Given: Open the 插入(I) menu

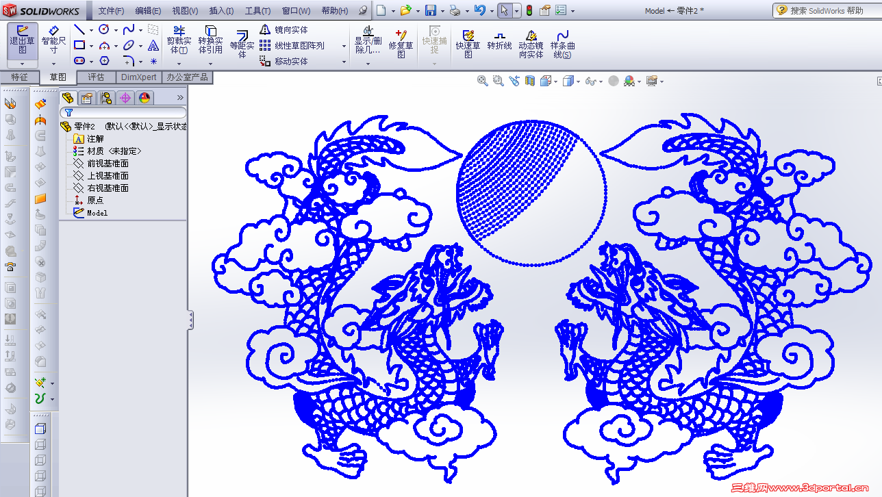Looking at the screenshot, I should click(221, 10).
